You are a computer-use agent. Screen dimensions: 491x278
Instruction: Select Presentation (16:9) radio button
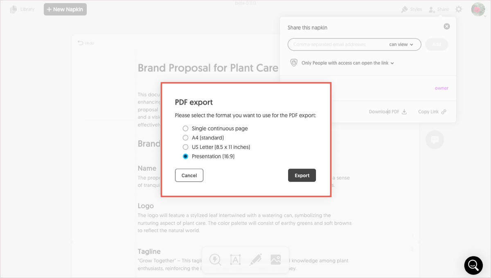(x=185, y=156)
